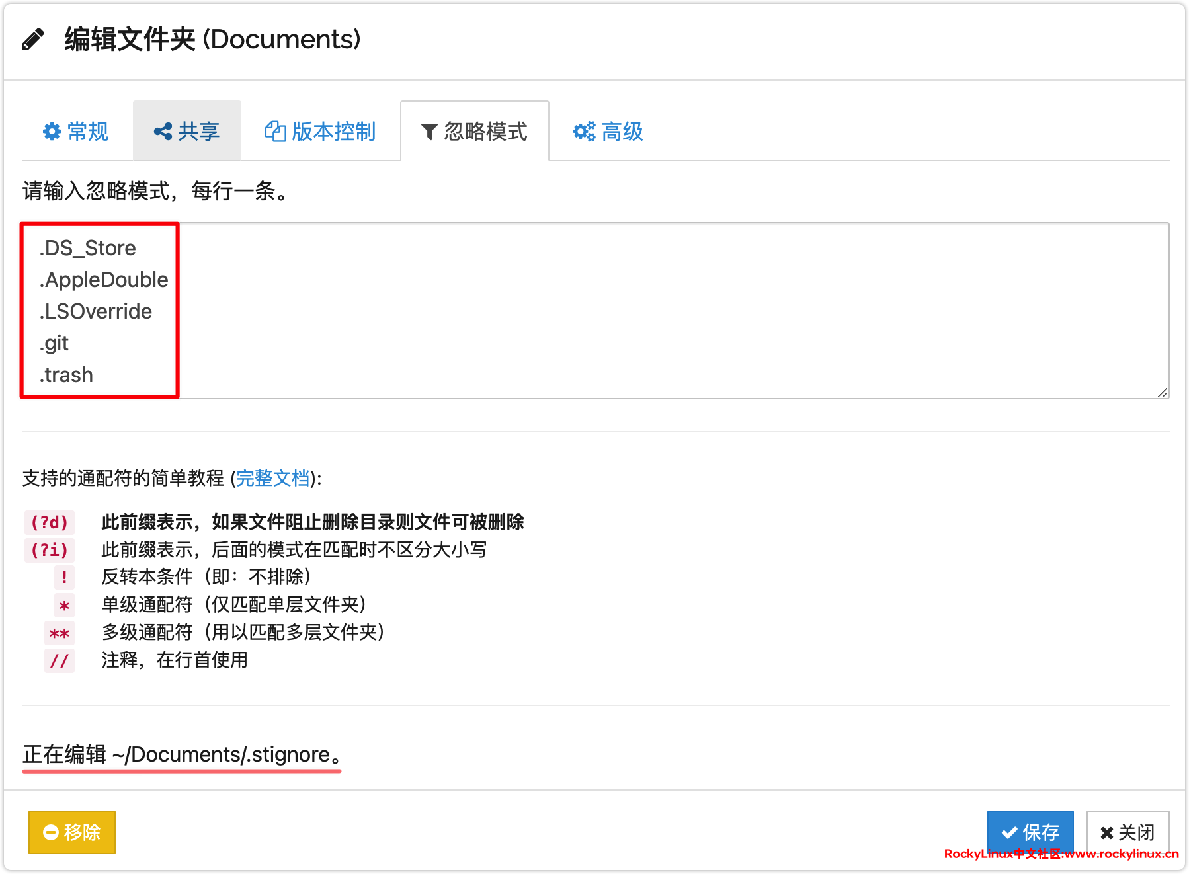1189x874 pixels.
Task: Place cursor on the .git line
Action: 54,343
